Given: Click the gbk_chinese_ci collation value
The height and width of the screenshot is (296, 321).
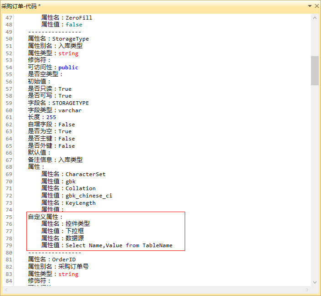Looking at the screenshot, I should click(88, 196).
